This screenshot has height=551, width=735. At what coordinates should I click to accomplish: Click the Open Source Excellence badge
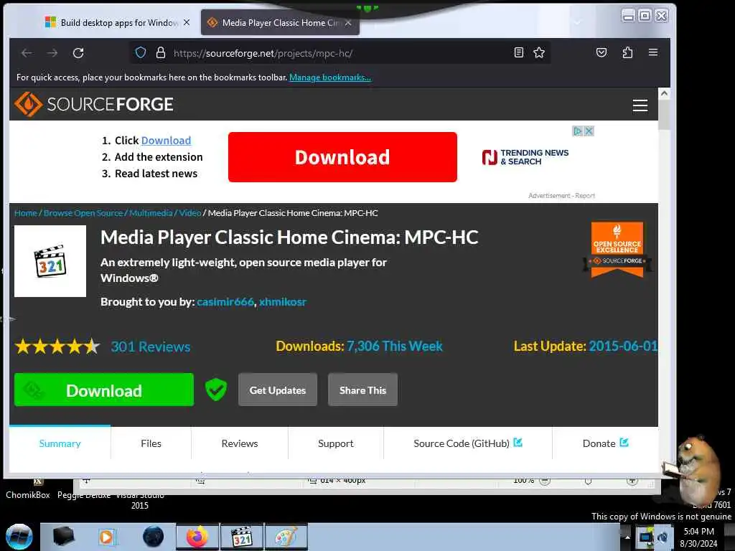point(617,250)
